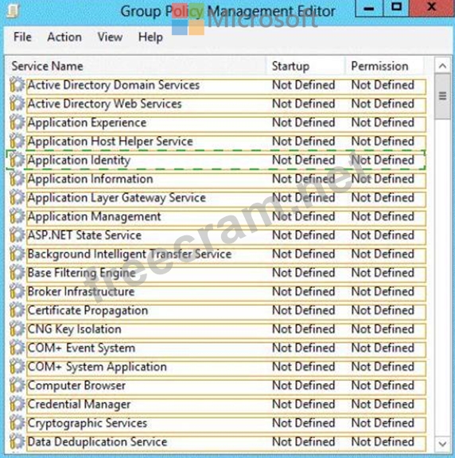Click the Permission column header
This screenshot has height=458, width=455.
(x=384, y=66)
